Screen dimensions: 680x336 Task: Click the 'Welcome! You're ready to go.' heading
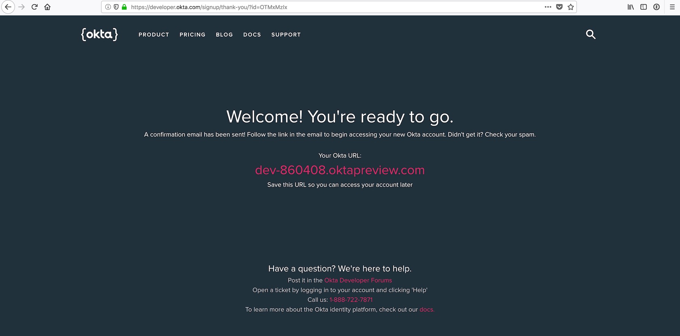[x=340, y=117]
